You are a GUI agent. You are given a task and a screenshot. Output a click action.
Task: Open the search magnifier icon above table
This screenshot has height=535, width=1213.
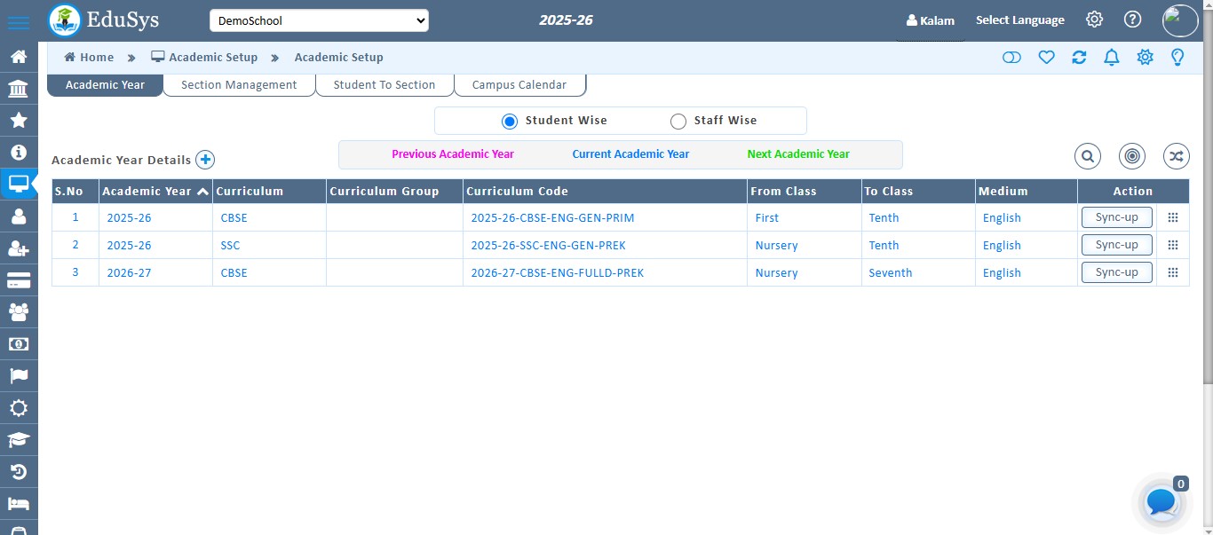tap(1088, 156)
